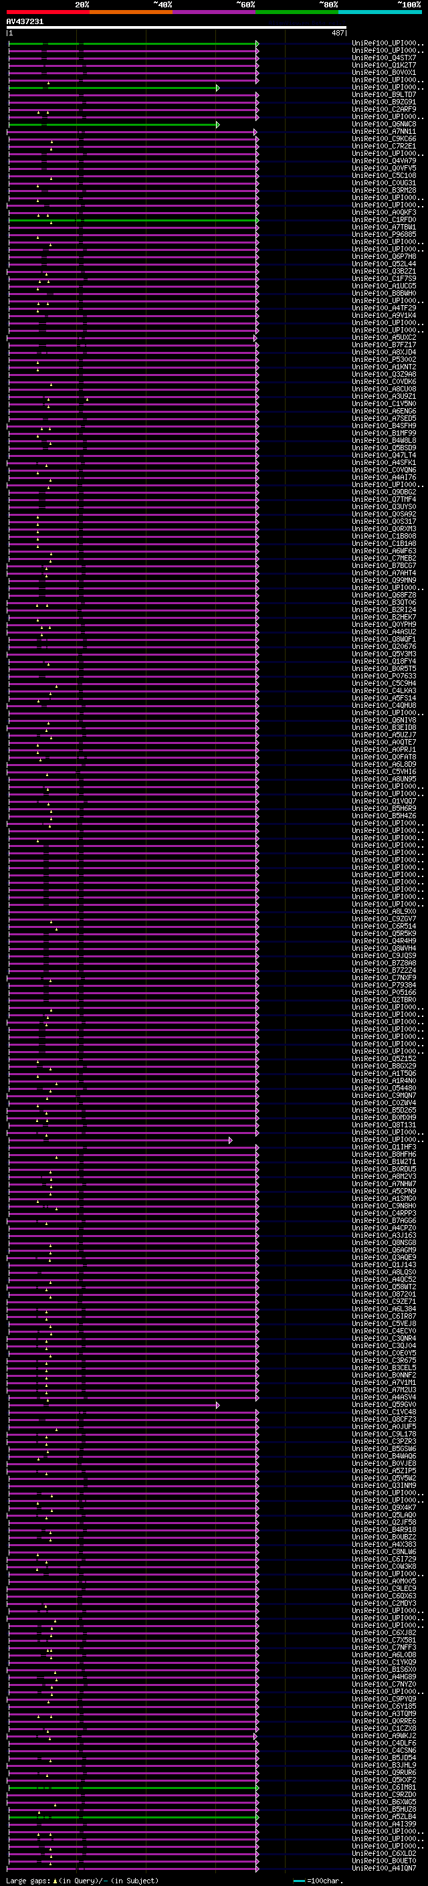This screenshot has width=428, height=1886.
Task: Select the UniRef100_P96885 label
Action: click(x=384, y=235)
